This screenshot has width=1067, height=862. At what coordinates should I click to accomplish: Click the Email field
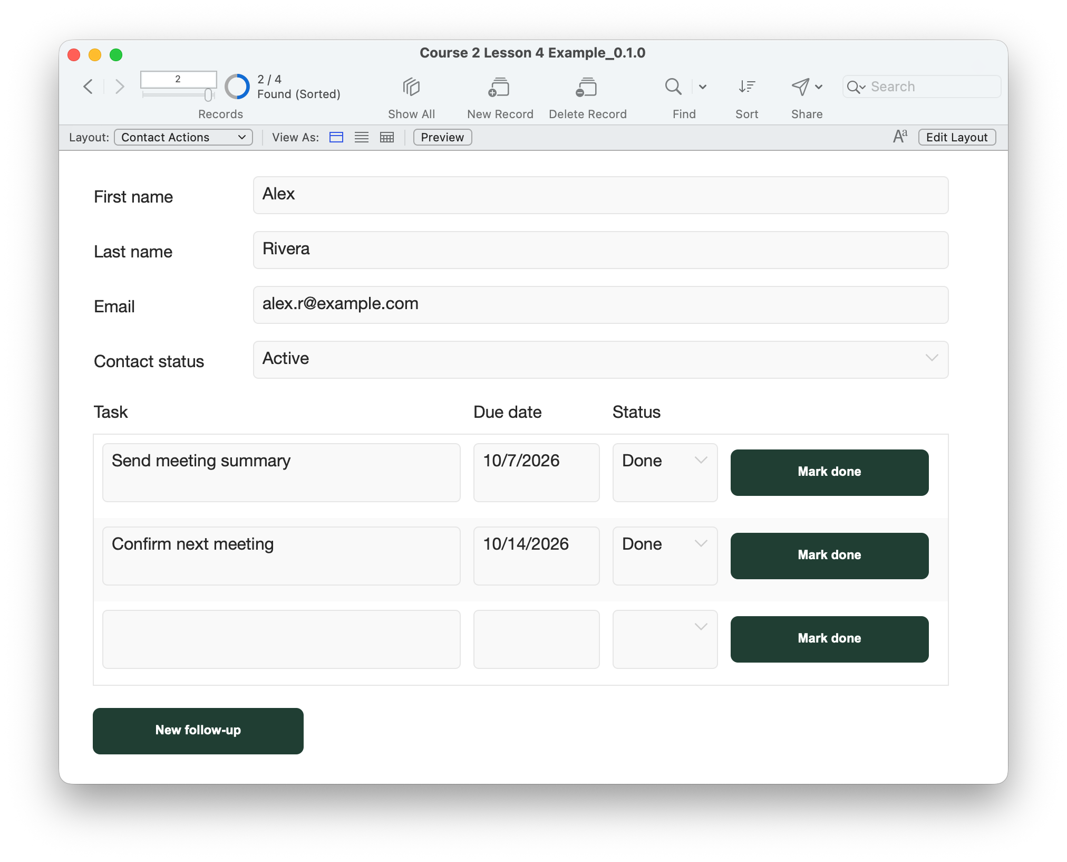coord(601,305)
